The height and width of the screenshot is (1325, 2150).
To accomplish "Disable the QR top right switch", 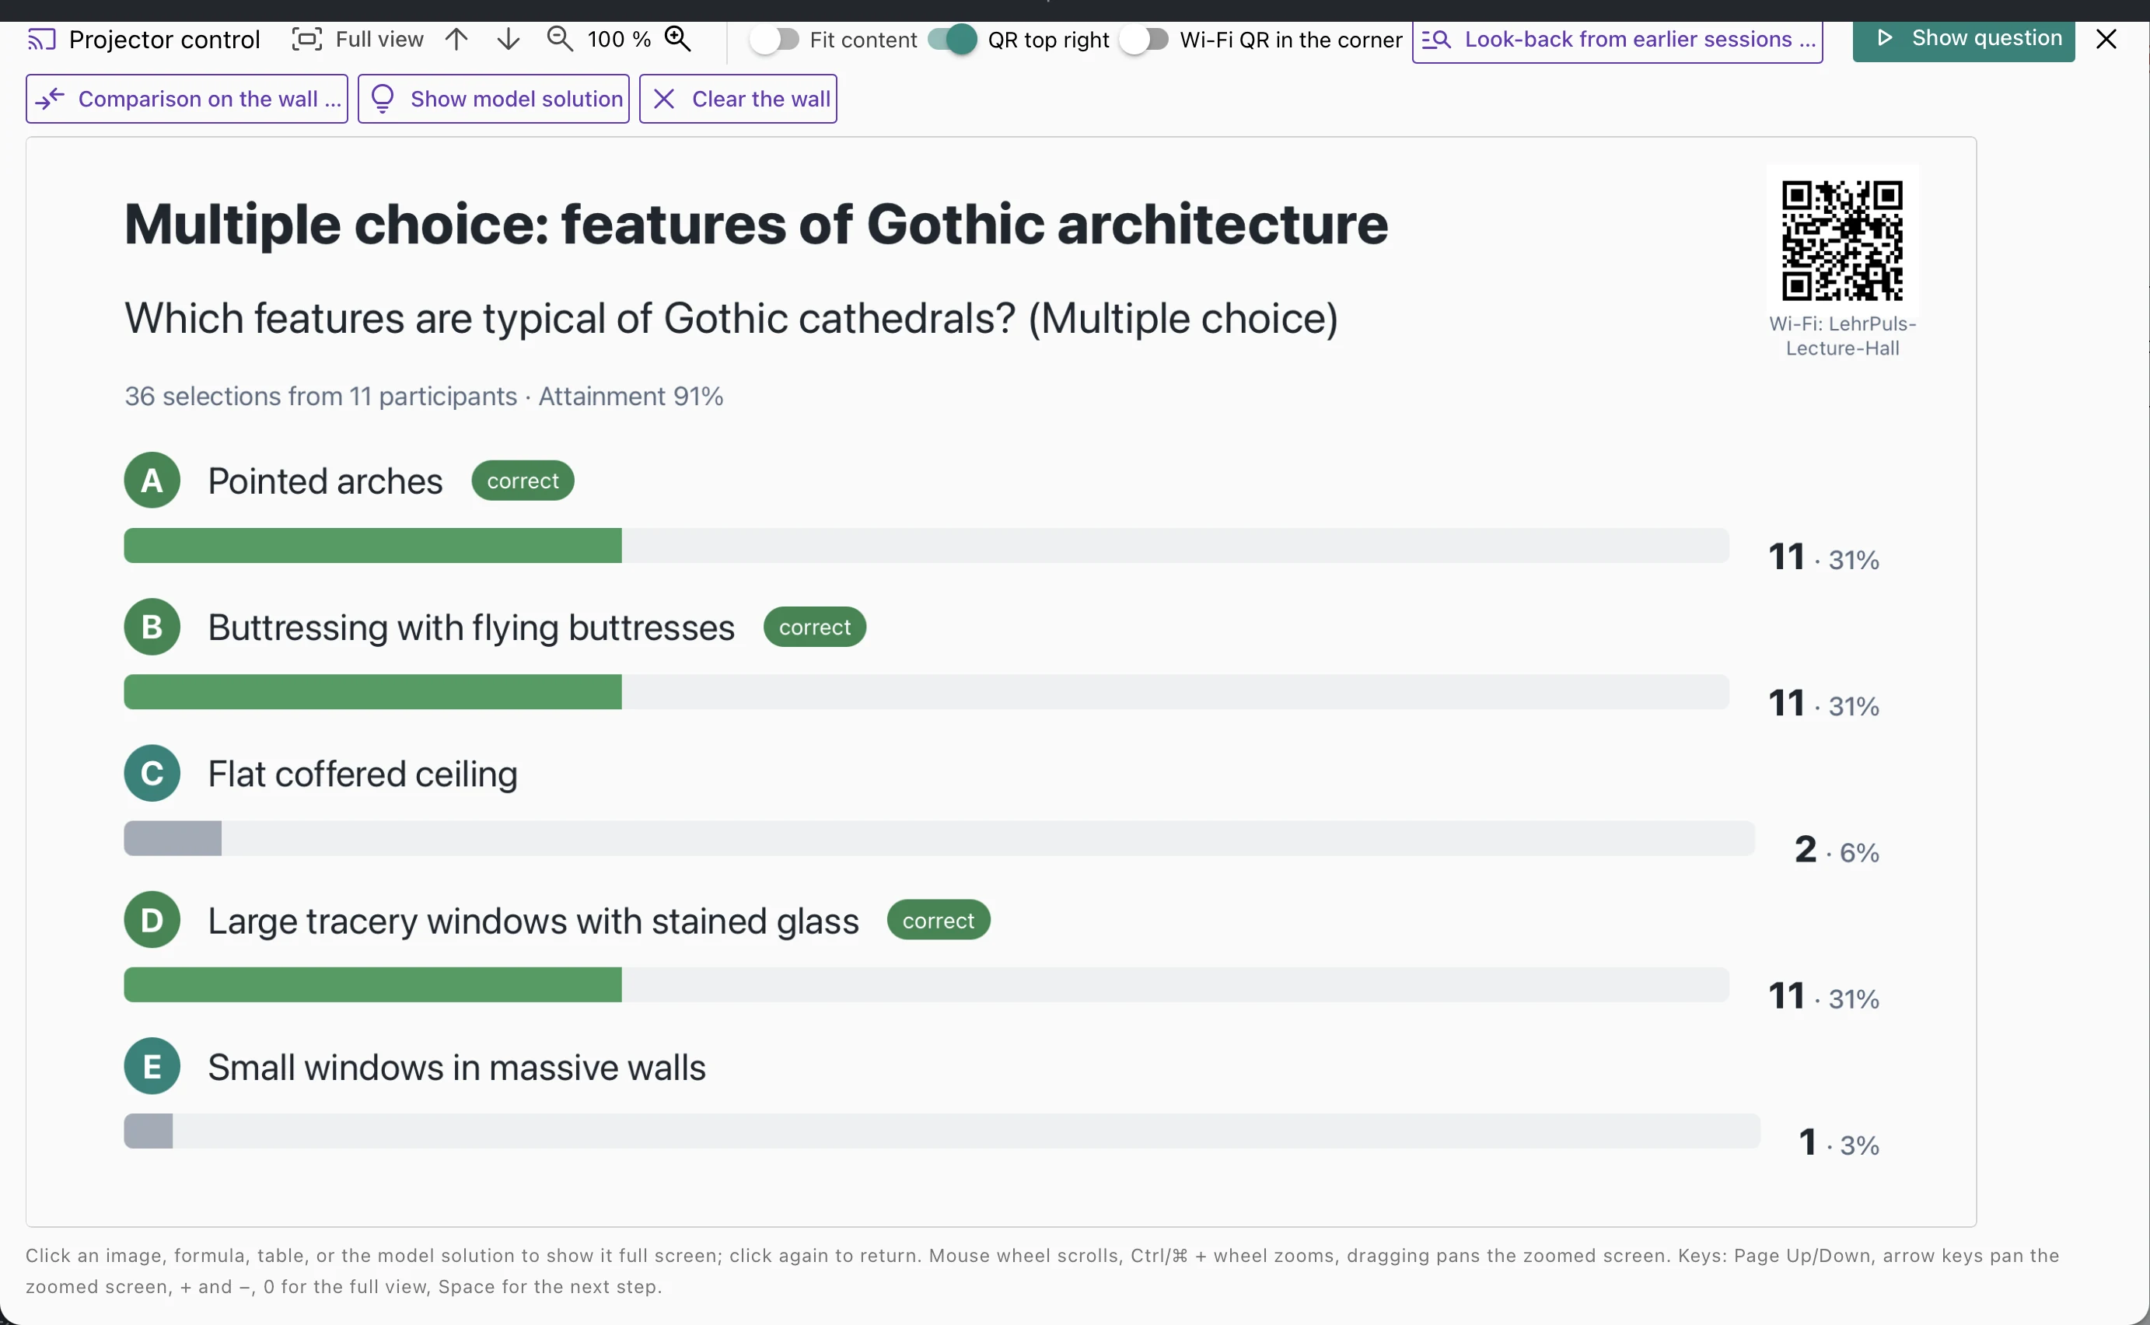I will pyautogui.click(x=953, y=40).
